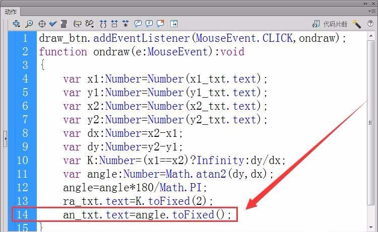
Task: Click the Show/Hide toolbox icon
Action: (x=174, y=24)
